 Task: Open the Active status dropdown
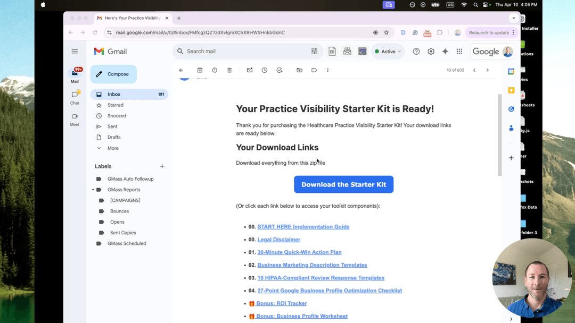388,51
